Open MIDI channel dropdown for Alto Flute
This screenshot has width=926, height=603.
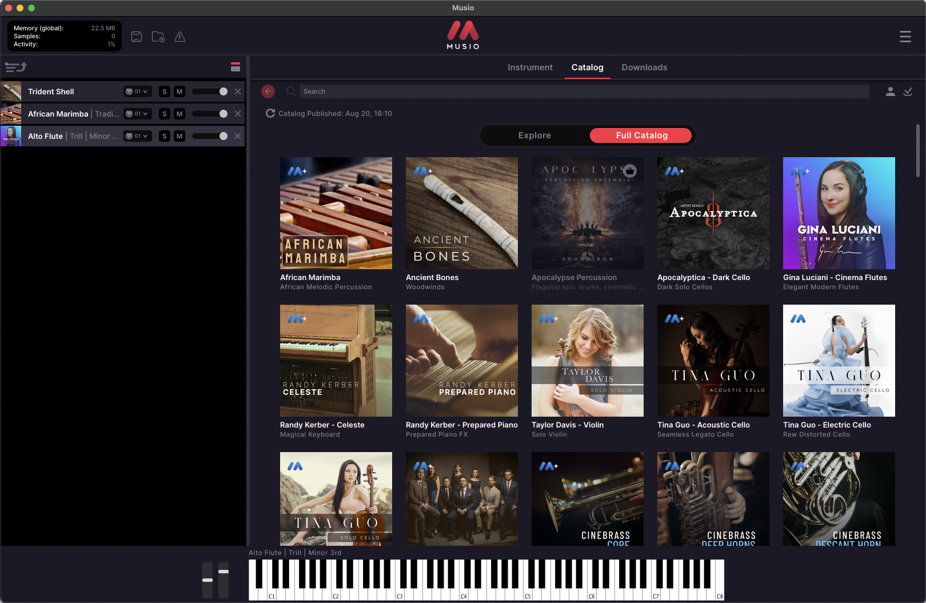click(x=137, y=136)
